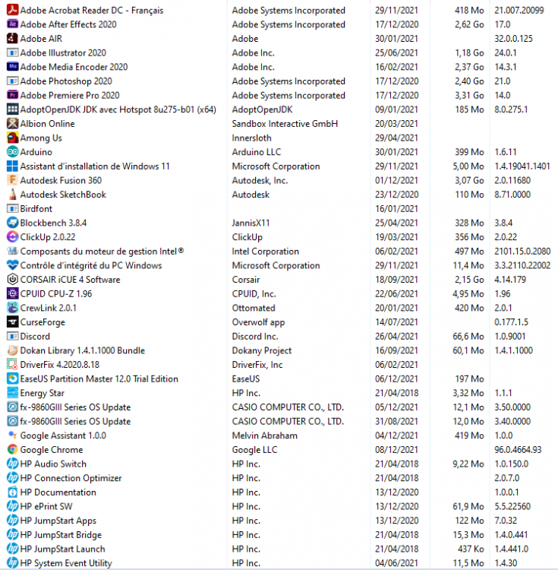Click publisher JannisX11
Screen dimensions: 558x570
point(251,223)
